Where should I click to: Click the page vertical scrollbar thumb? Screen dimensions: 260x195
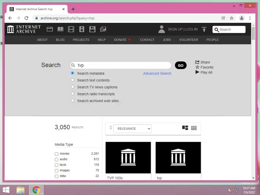pyautogui.click(x=253, y=34)
